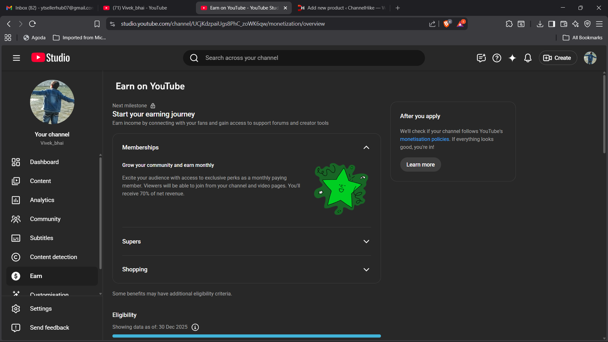Image resolution: width=608 pixels, height=342 pixels.
Task: Collapse the Memberships section
Action: [x=366, y=147]
